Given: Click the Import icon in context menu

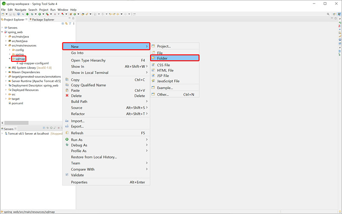Looking at the screenshot, I should coord(67,121).
